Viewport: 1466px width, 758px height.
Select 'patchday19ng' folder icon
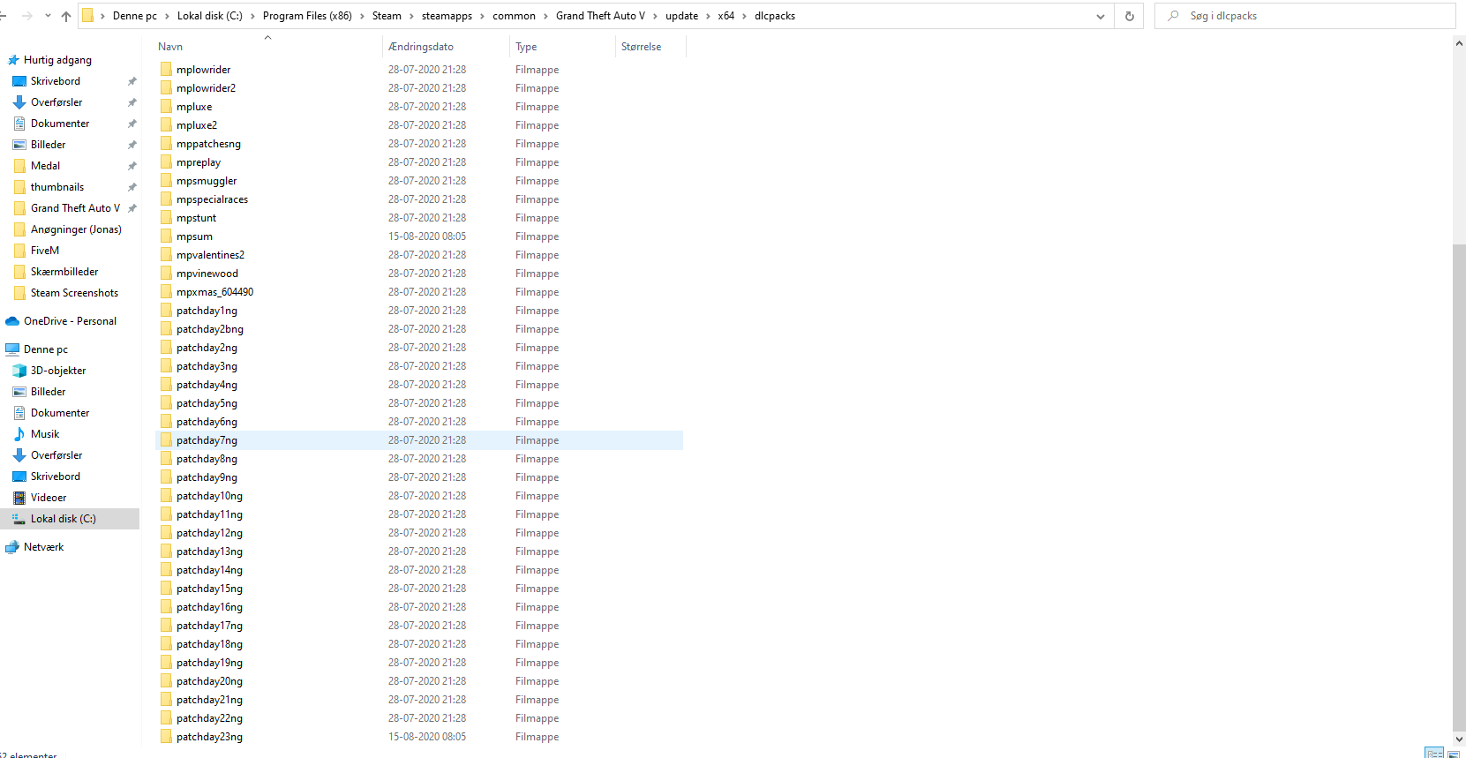tap(166, 662)
